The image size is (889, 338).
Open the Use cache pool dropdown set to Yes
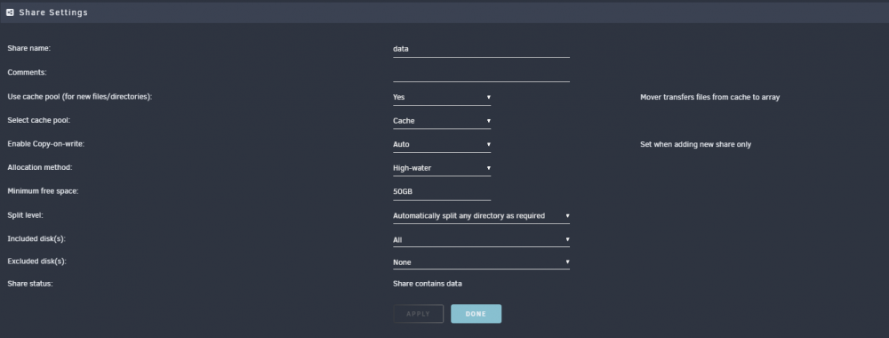pyautogui.click(x=442, y=97)
